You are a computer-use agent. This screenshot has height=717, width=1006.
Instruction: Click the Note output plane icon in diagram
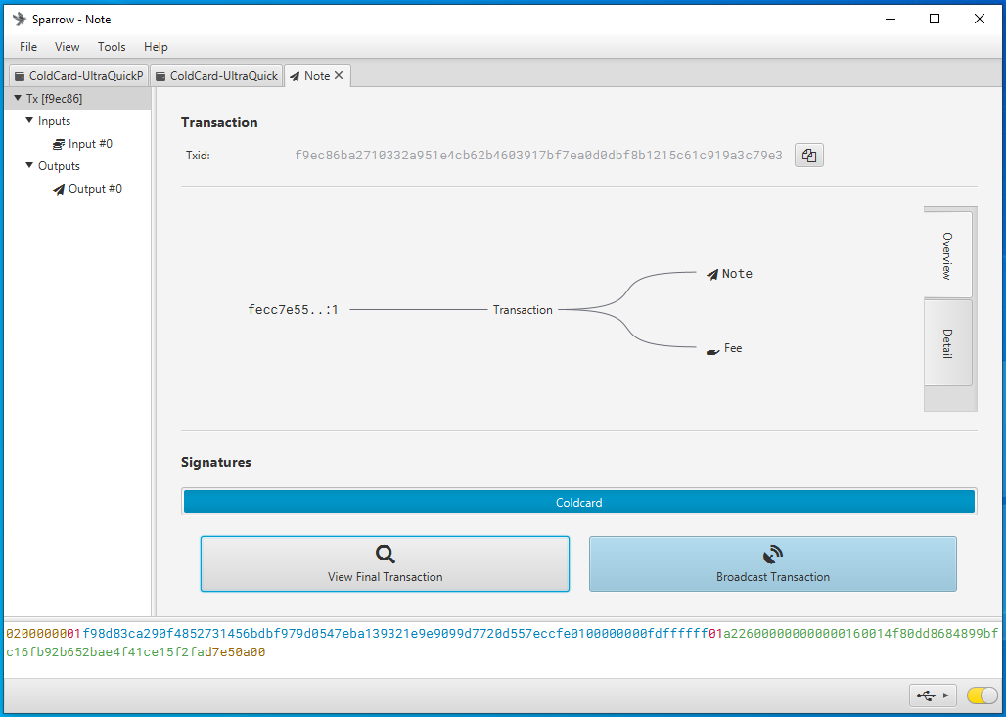pyautogui.click(x=712, y=275)
